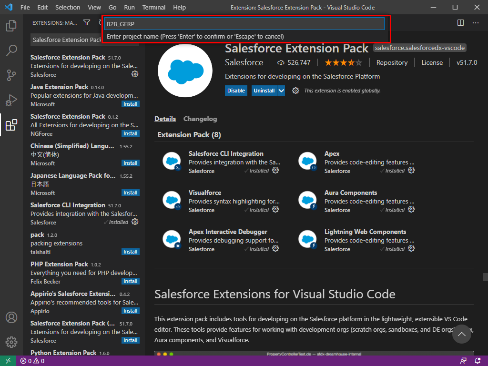The image size is (488, 366).
Task: Open the Python Extension Pack list item
Action: pyautogui.click(x=84, y=353)
